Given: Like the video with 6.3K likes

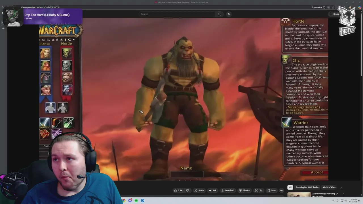Looking at the screenshot, I should tap(178, 190).
